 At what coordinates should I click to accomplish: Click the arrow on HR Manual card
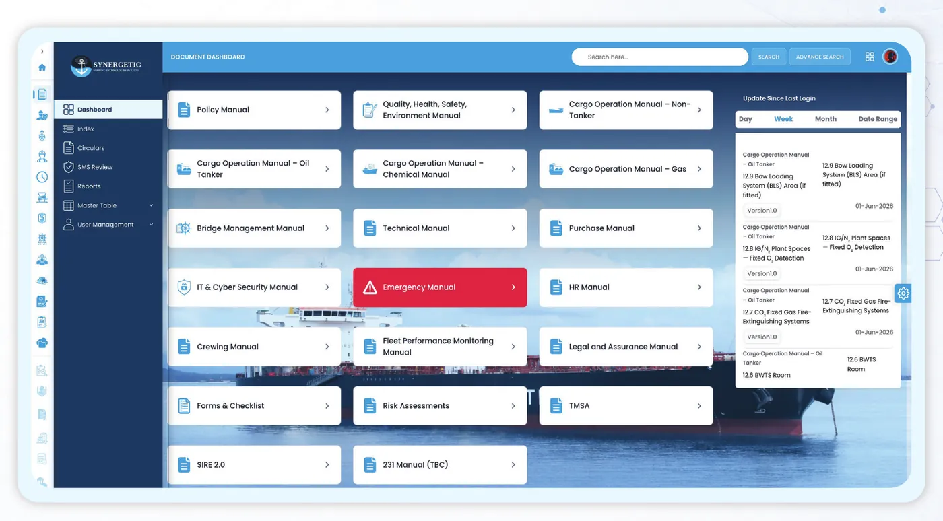(x=699, y=287)
